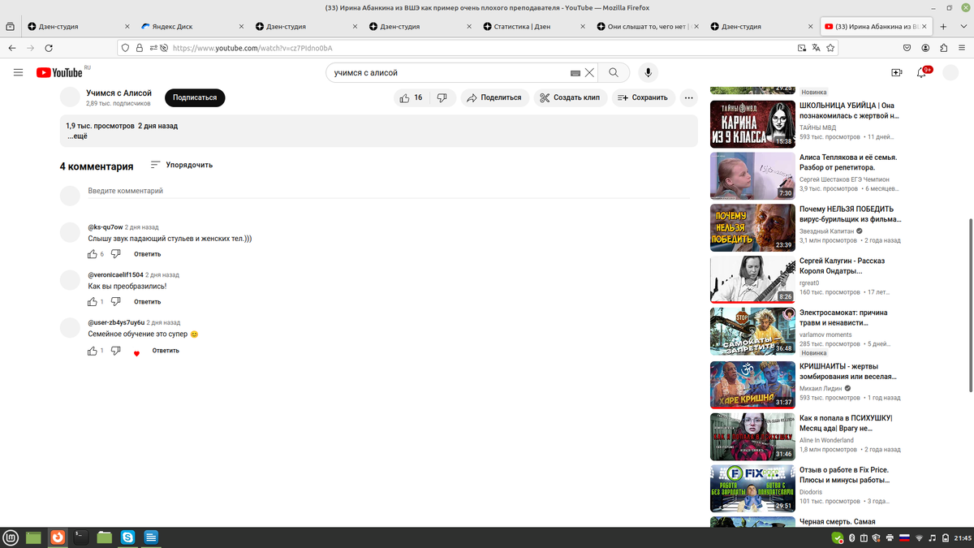
Task: Reply to the @veronicaelif1504 comment
Action: tap(148, 302)
